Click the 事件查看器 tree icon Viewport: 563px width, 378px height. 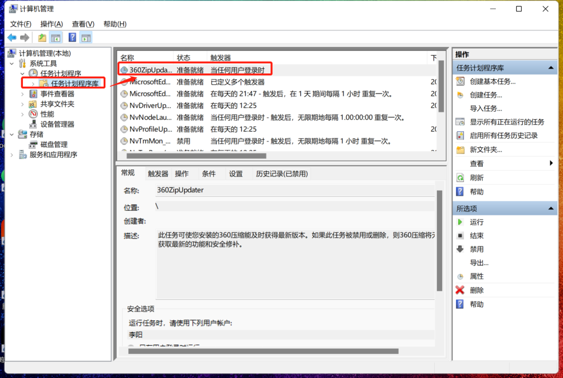point(33,94)
